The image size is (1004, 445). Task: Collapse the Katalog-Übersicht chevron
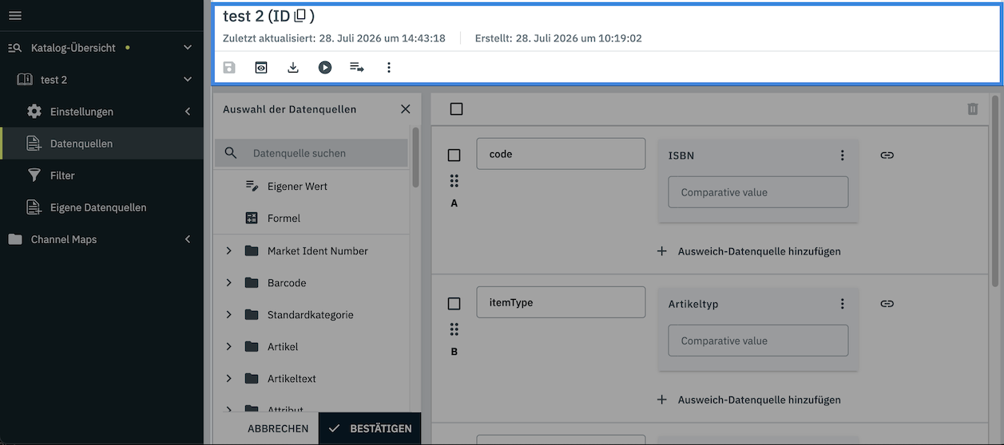pyautogui.click(x=188, y=48)
